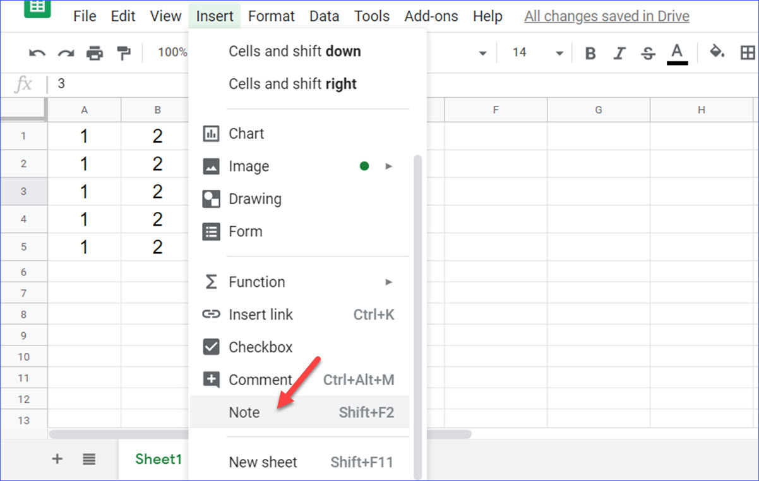Toggle italic formatting
This screenshot has width=759, height=481.
pyautogui.click(x=619, y=53)
